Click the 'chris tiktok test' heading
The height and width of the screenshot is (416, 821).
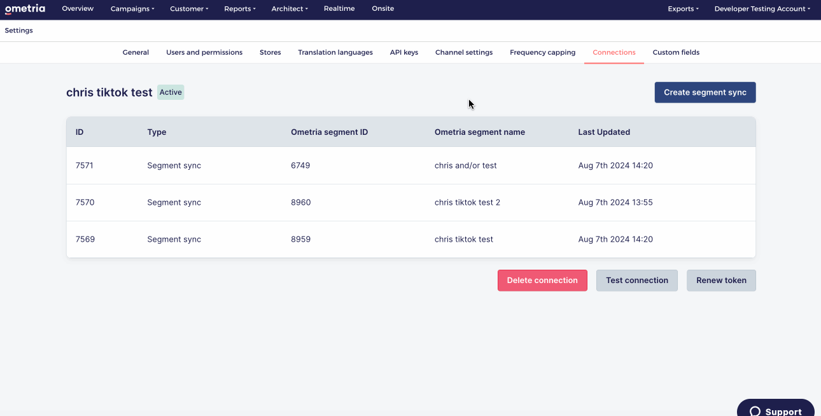pyautogui.click(x=109, y=92)
